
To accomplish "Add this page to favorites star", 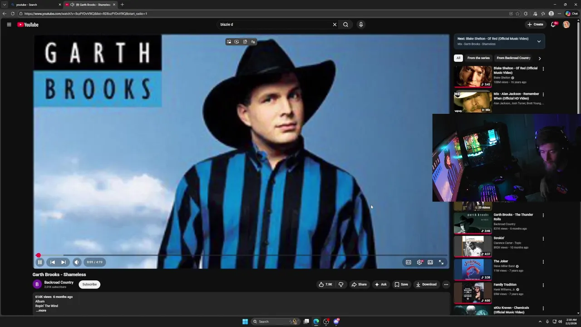I will [517, 14].
